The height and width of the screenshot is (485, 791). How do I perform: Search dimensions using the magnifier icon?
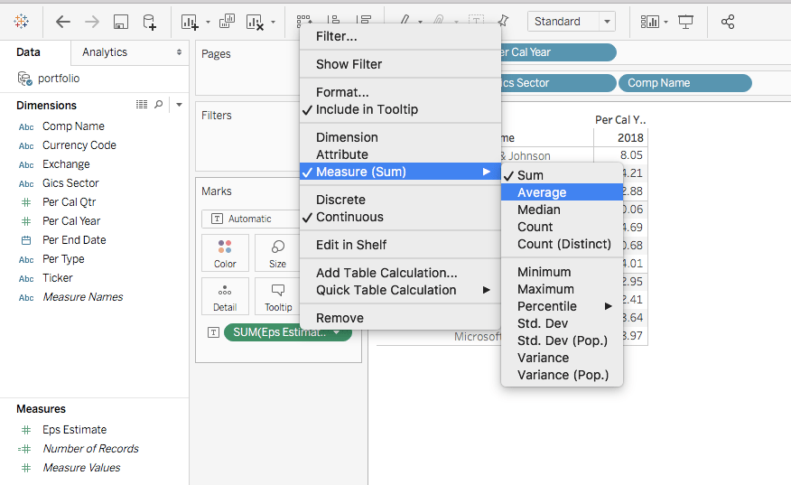(x=159, y=105)
